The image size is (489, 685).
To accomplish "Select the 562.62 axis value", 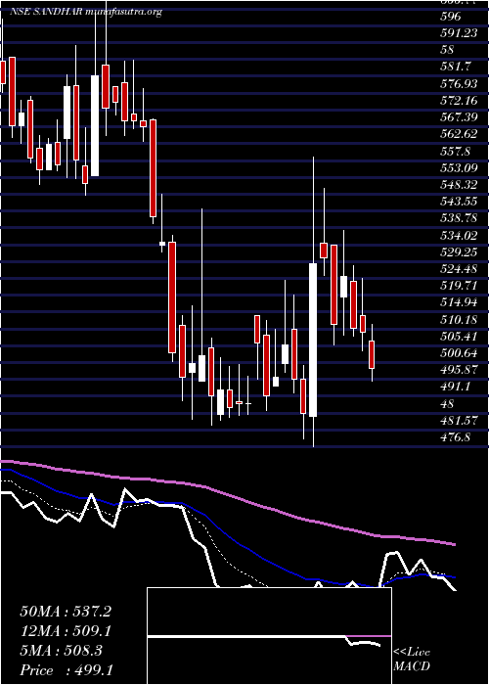I will (x=459, y=134).
